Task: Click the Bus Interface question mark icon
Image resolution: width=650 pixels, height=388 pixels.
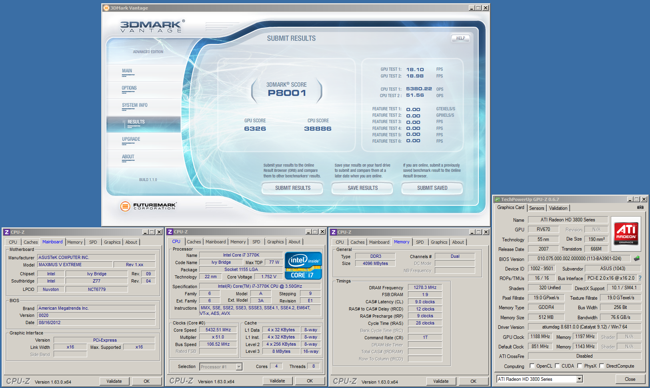Action: (640, 278)
